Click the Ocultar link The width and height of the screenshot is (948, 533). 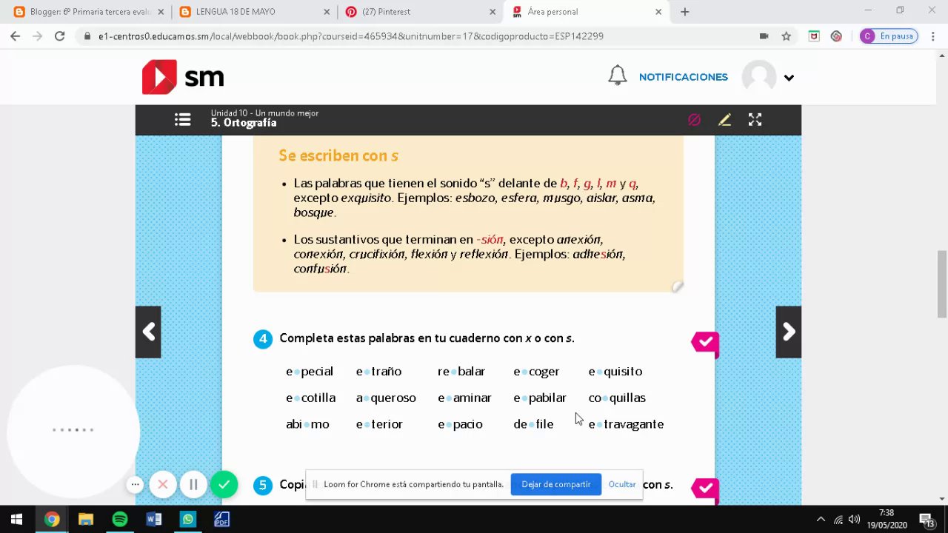[x=622, y=485]
